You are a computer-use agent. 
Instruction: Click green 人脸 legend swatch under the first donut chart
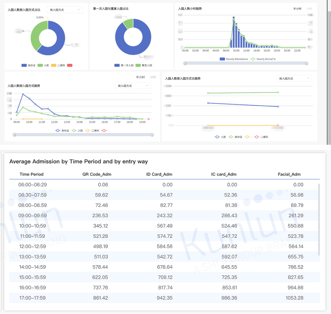[x=40, y=65]
